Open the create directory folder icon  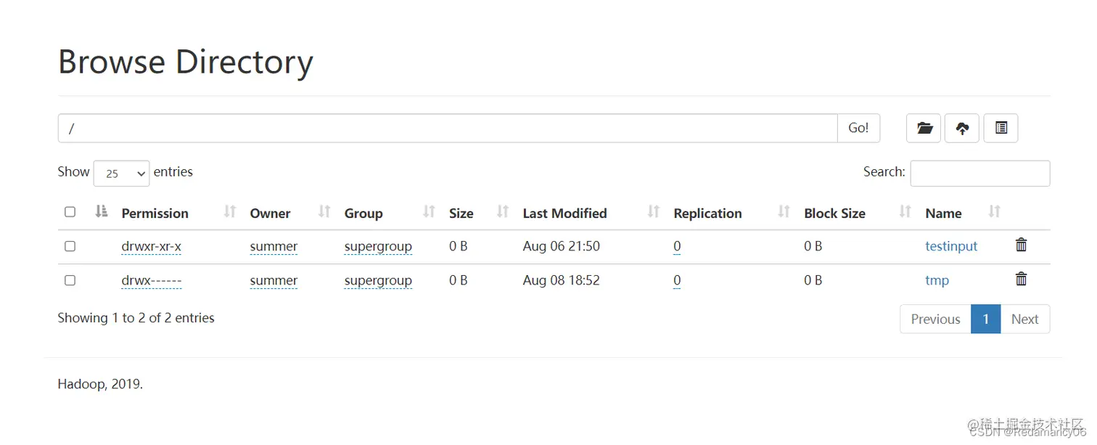click(x=924, y=128)
